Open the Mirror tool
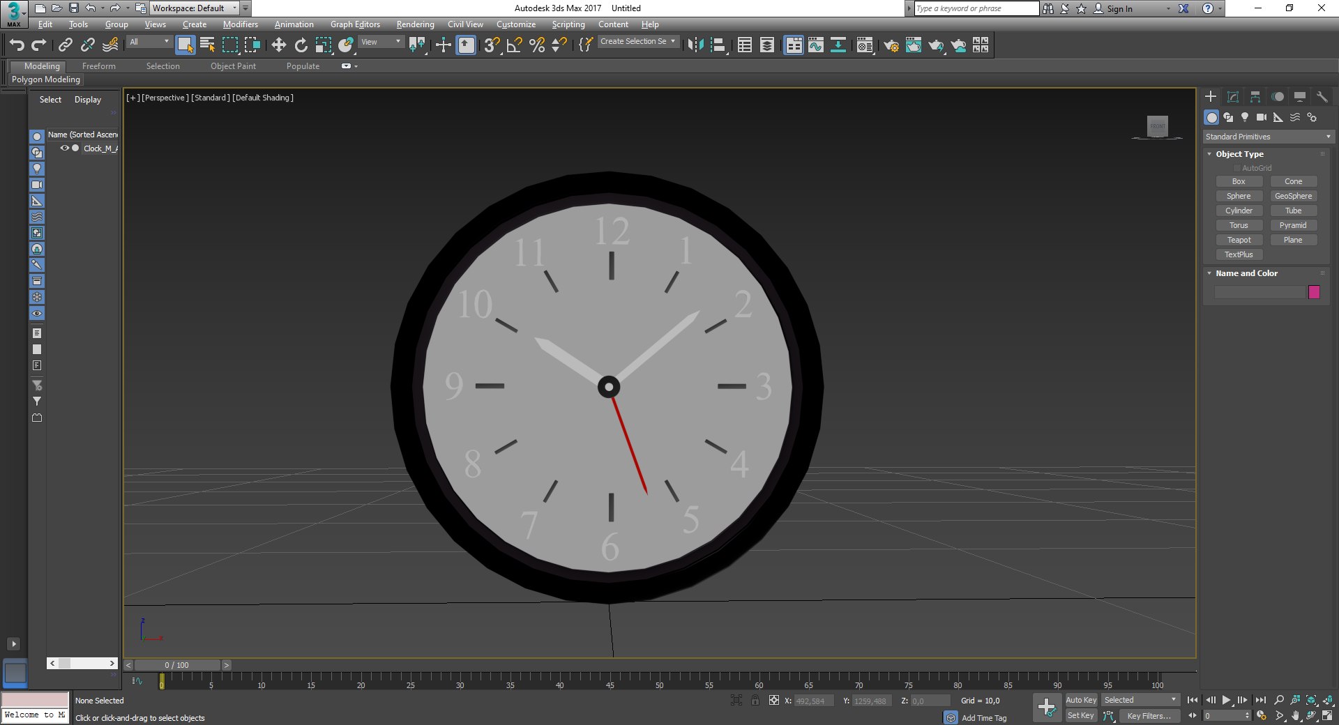 tap(695, 45)
